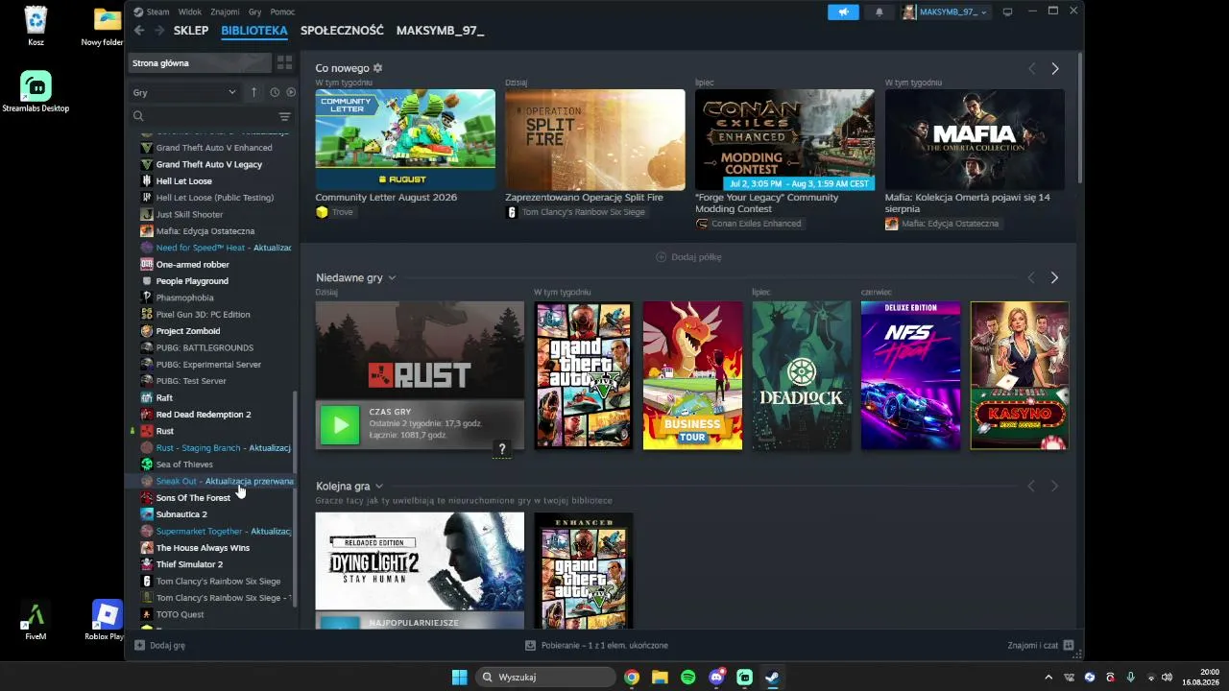Open the Steam menu
Screen dimensions: 1229x691
coord(157,12)
